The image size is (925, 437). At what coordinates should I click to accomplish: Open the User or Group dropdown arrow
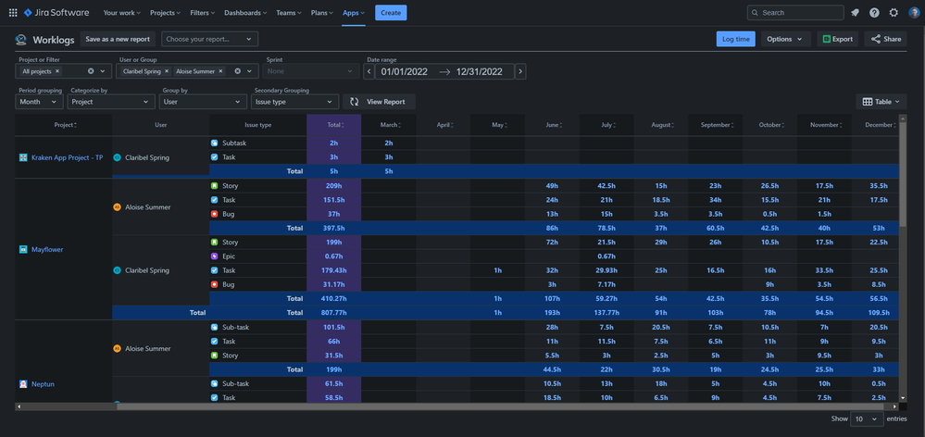coord(250,70)
